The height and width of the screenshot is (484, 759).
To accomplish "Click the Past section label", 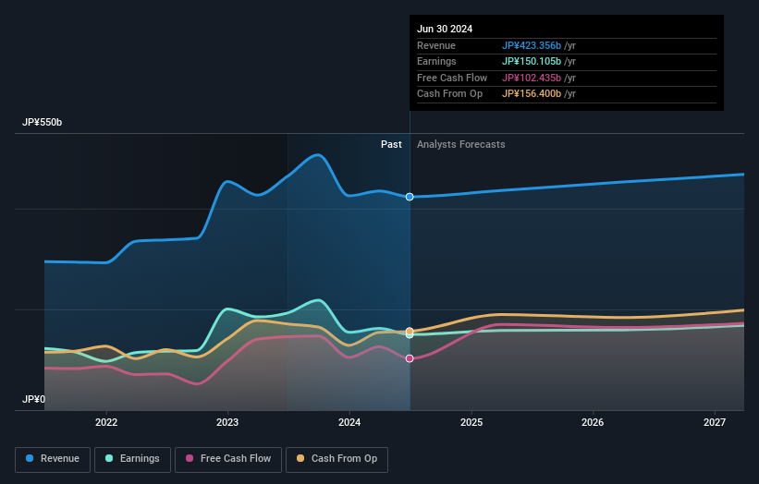I will point(391,144).
